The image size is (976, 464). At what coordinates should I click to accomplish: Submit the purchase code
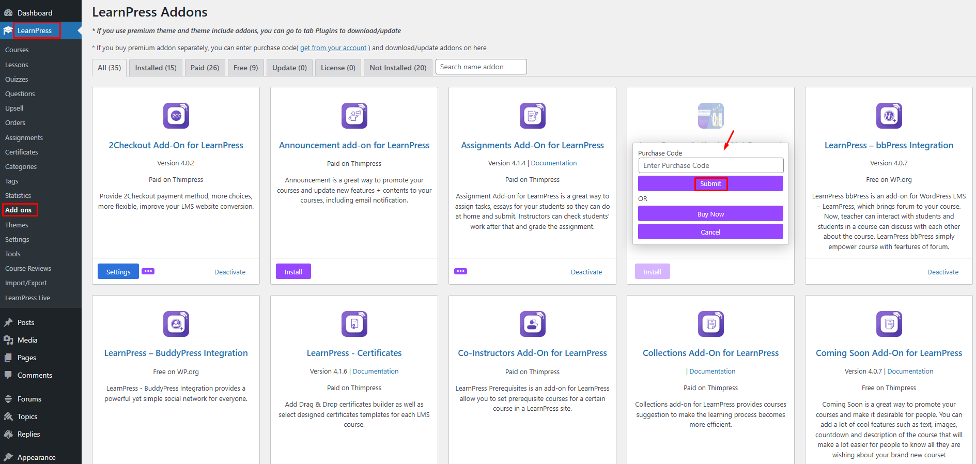click(x=710, y=183)
